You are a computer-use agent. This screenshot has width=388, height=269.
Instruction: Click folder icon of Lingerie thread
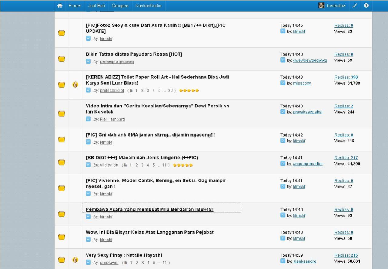(62, 162)
